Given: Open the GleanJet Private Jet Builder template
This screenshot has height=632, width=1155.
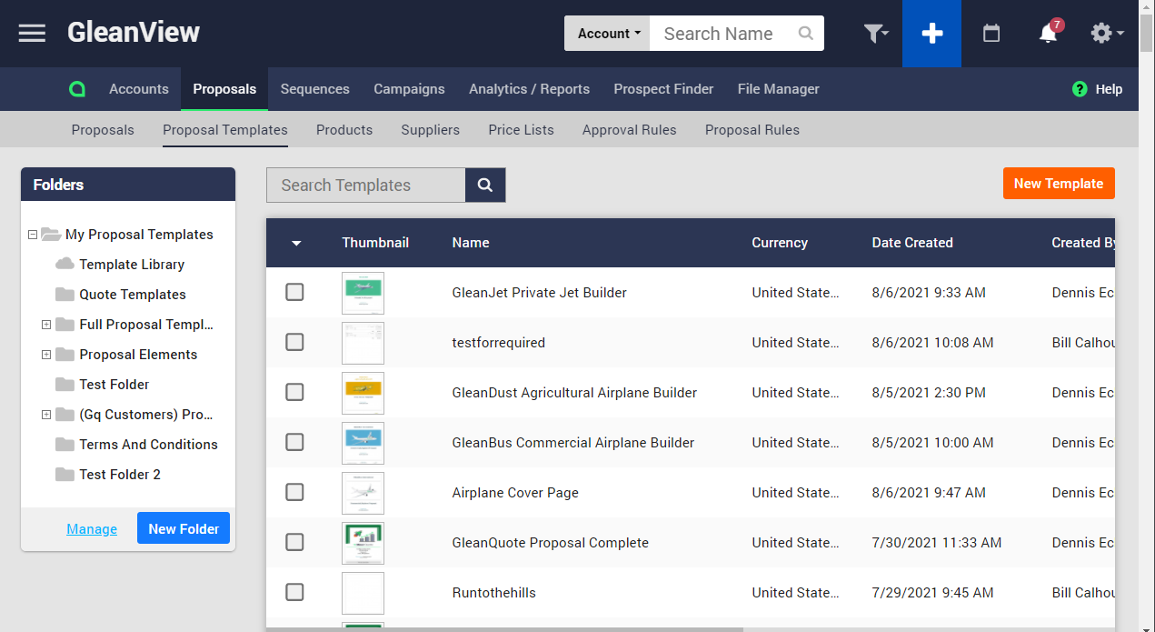Looking at the screenshot, I should tap(540, 293).
